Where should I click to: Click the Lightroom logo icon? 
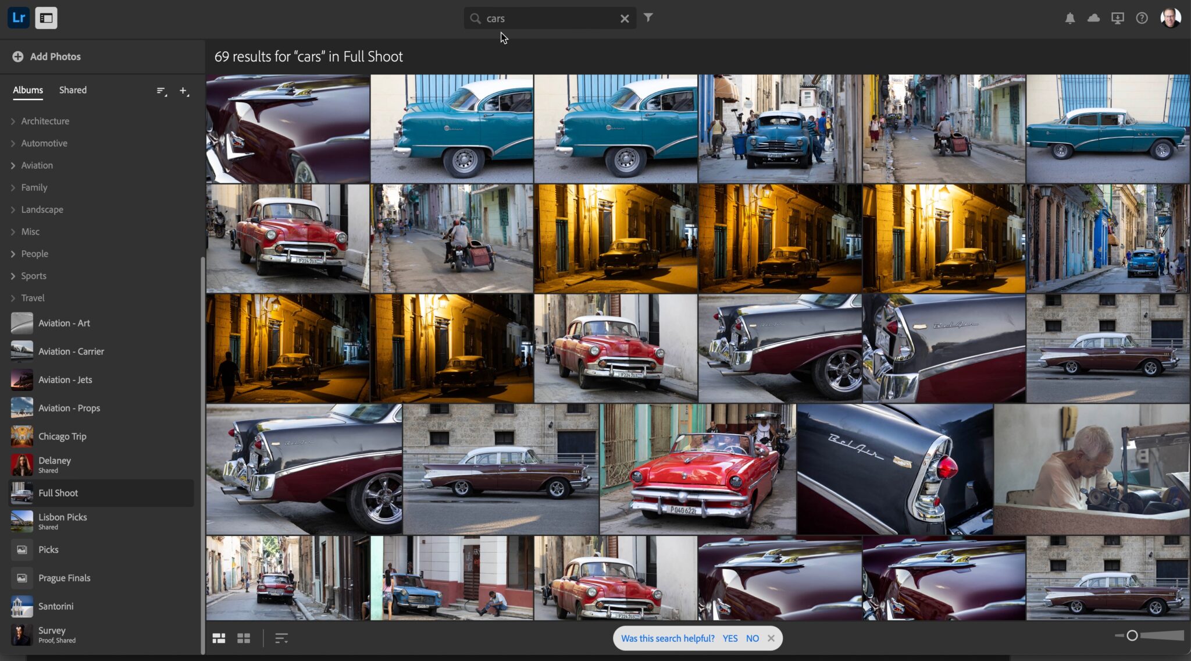point(18,17)
